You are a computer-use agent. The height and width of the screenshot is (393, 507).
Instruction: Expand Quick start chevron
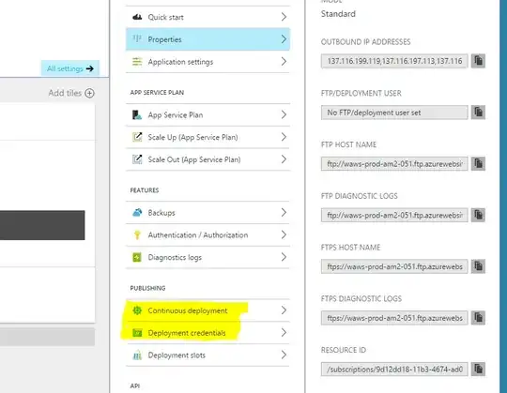[x=284, y=17]
